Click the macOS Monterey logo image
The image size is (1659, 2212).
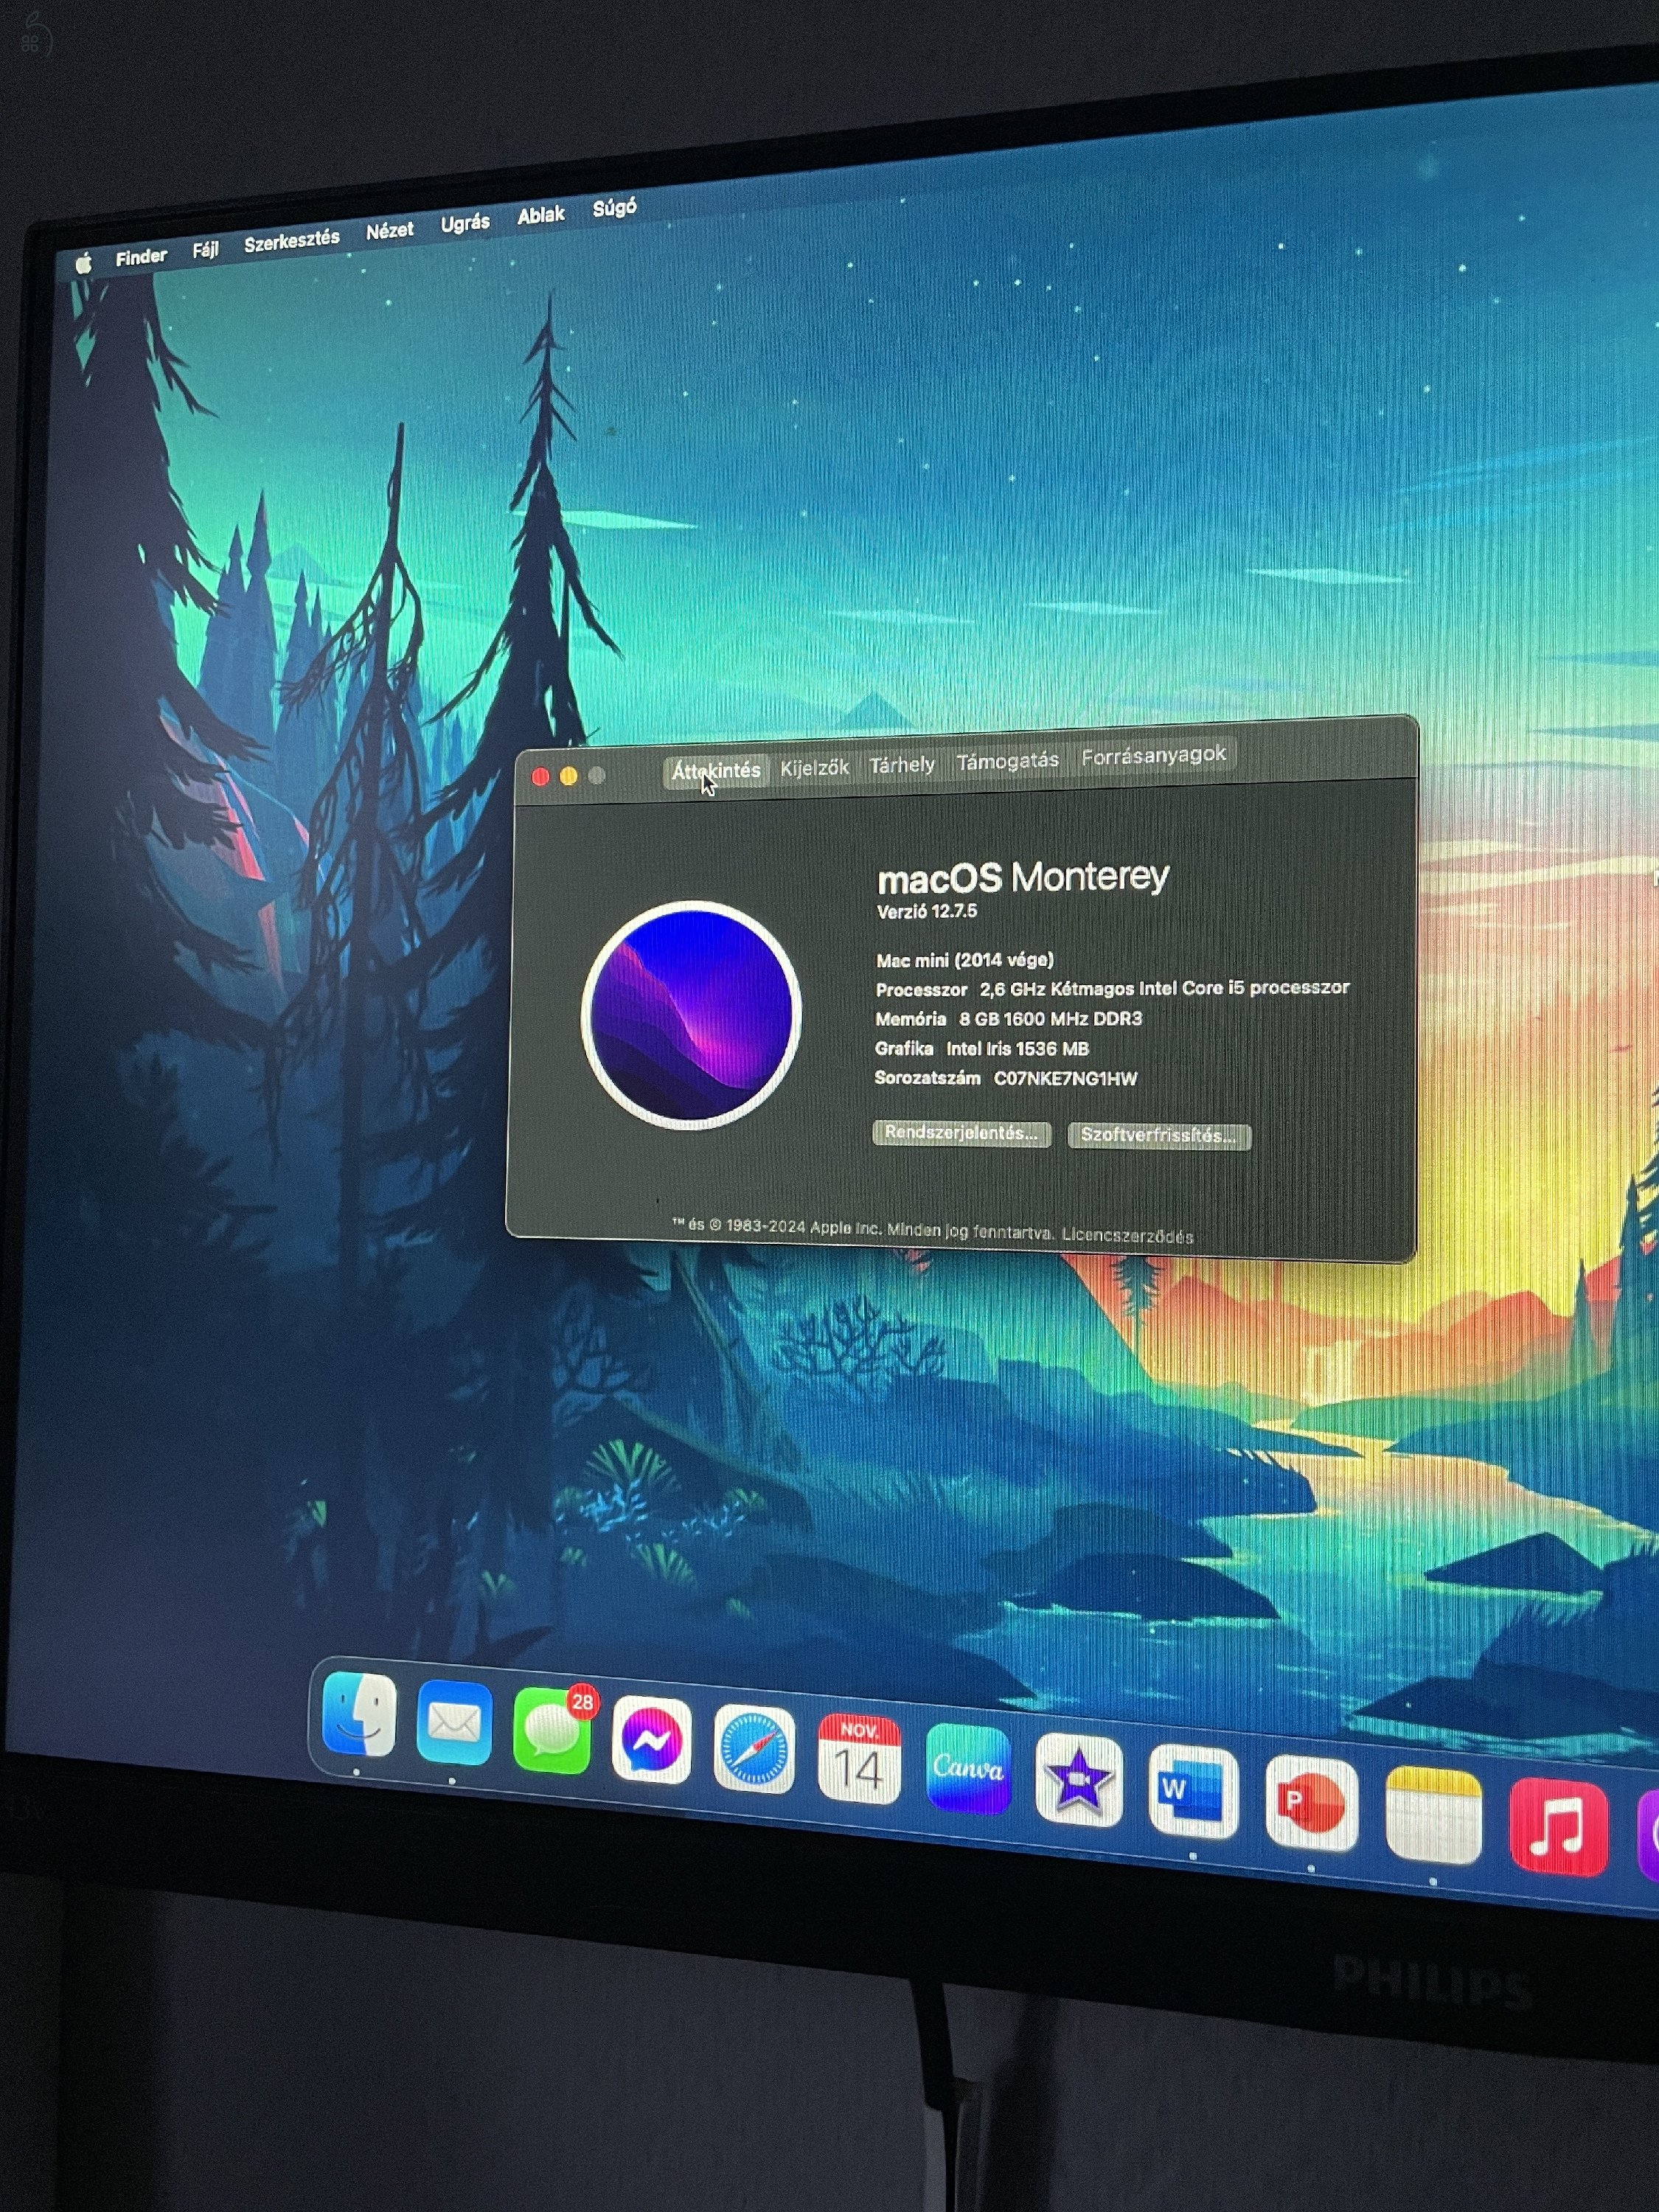(691, 1015)
